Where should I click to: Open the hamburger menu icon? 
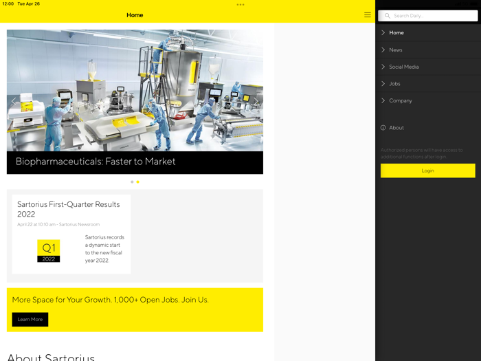tap(368, 15)
